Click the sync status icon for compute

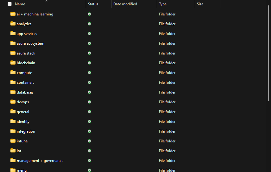(x=89, y=72)
